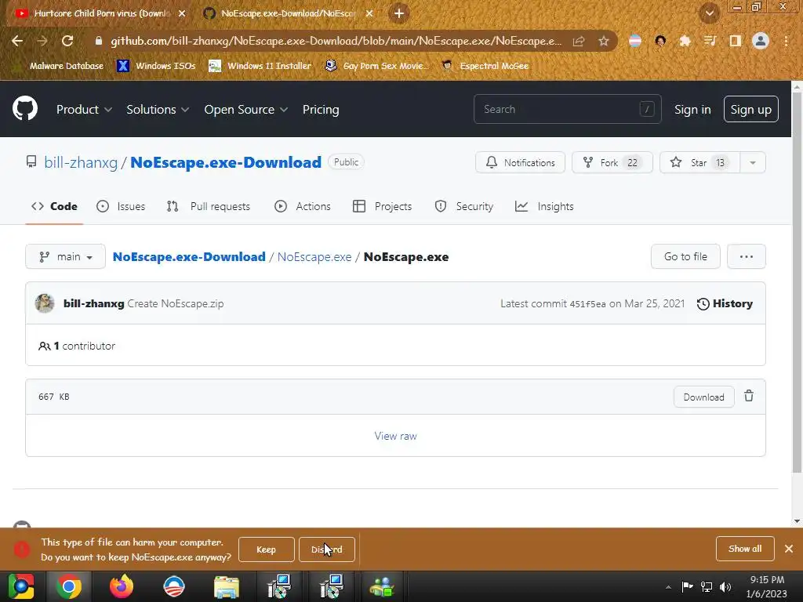
Task: Click the Sign in link
Action: tap(692, 110)
